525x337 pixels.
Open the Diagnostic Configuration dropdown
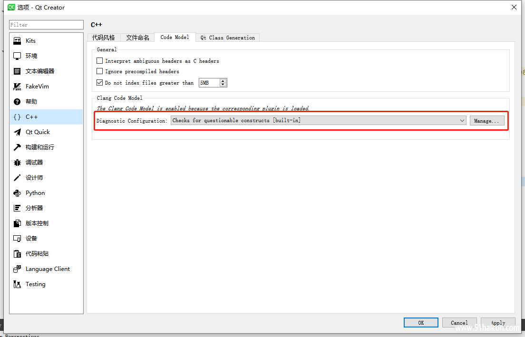319,120
